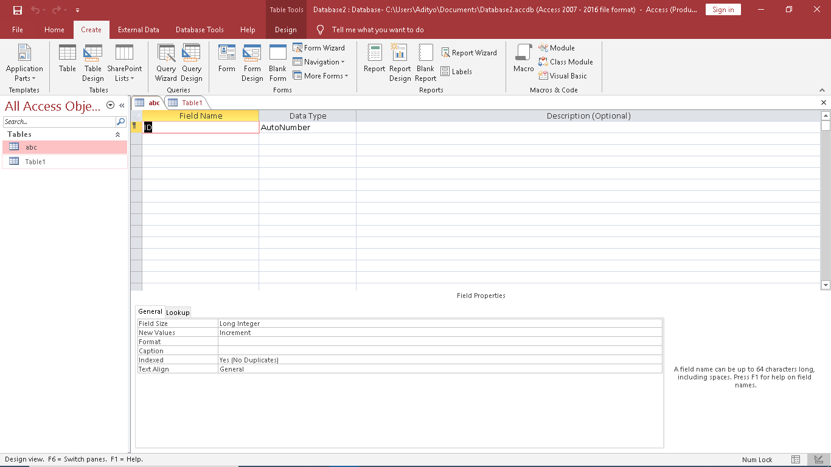The width and height of the screenshot is (831, 467).
Task: Switch to Design view in status bar
Action: coord(818,460)
